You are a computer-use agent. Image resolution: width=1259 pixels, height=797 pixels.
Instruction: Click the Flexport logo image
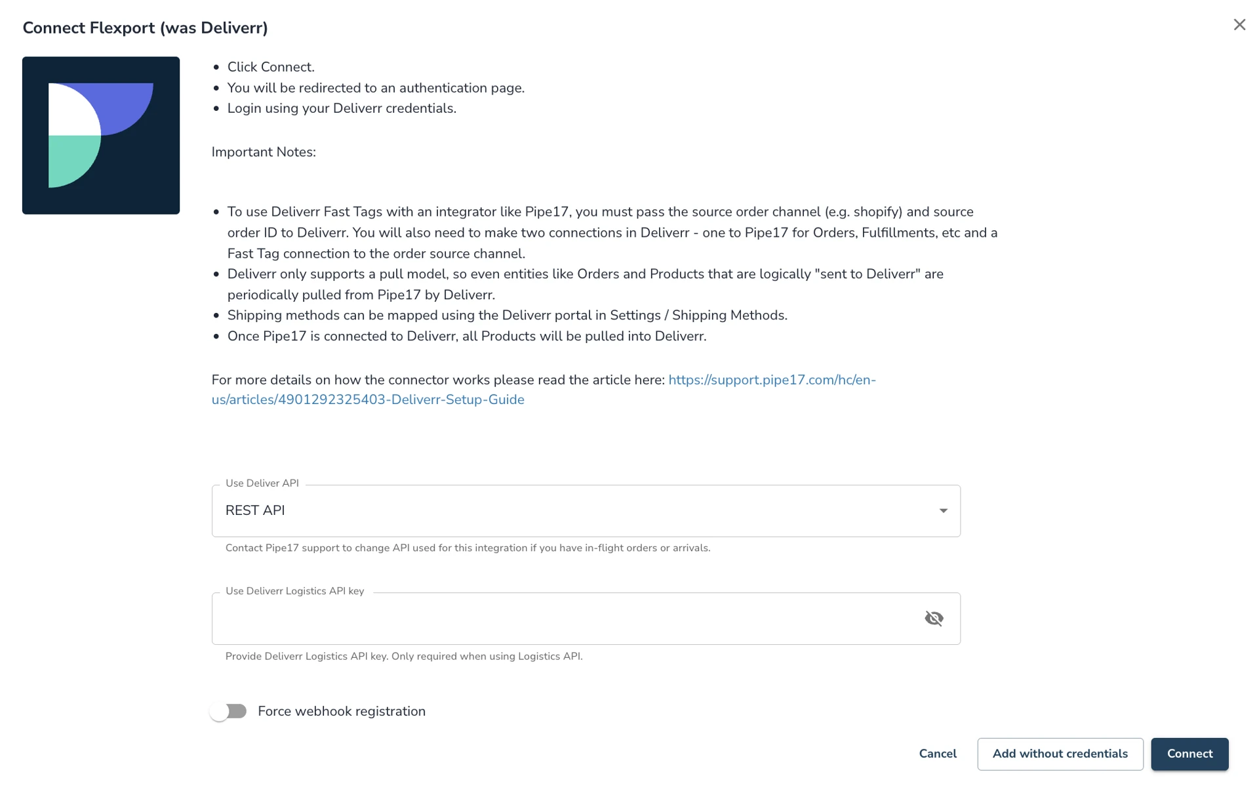(x=101, y=135)
